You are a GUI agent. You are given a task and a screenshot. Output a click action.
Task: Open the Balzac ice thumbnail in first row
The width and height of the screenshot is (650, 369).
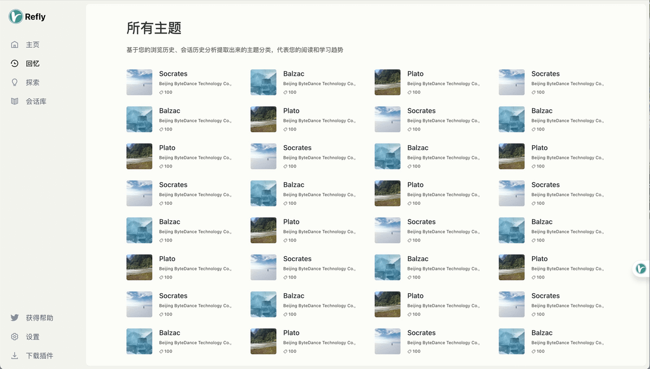263,82
